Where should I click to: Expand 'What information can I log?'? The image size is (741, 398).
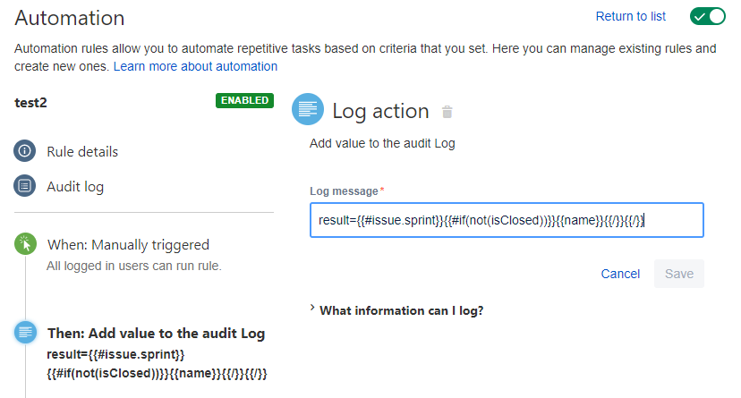[x=401, y=310]
